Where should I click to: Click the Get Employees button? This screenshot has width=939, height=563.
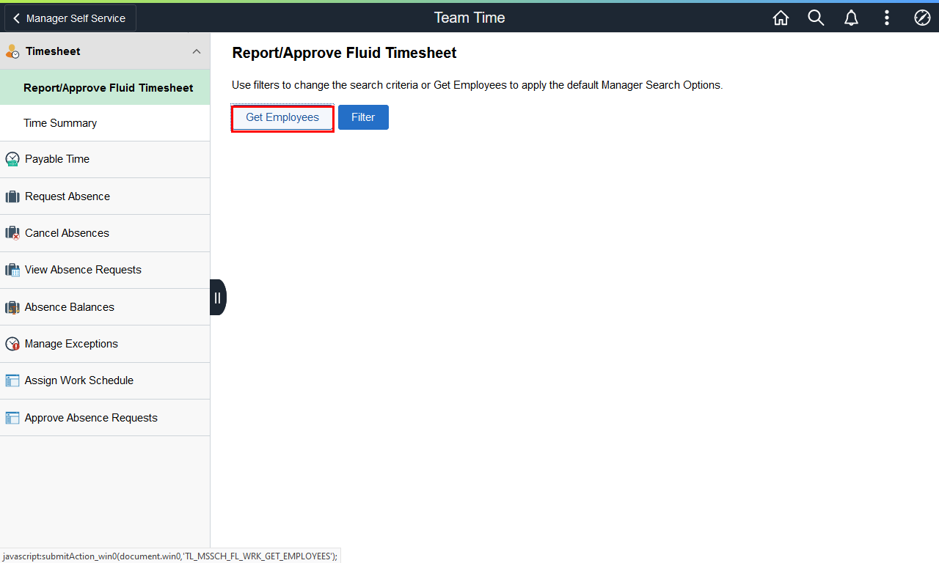coord(282,117)
